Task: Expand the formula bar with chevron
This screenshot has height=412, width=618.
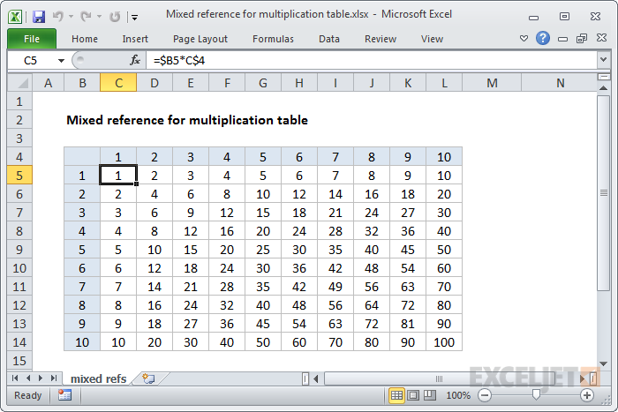Action: 603,60
